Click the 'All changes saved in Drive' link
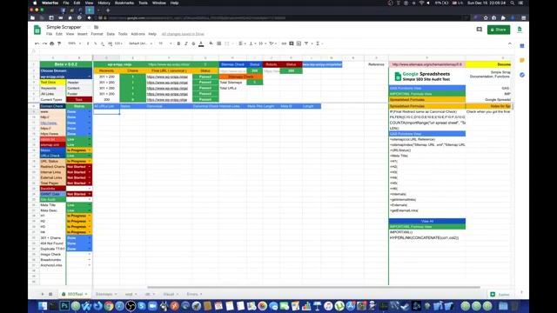The width and height of the screenshot is (557, 313). coord(183,34)
